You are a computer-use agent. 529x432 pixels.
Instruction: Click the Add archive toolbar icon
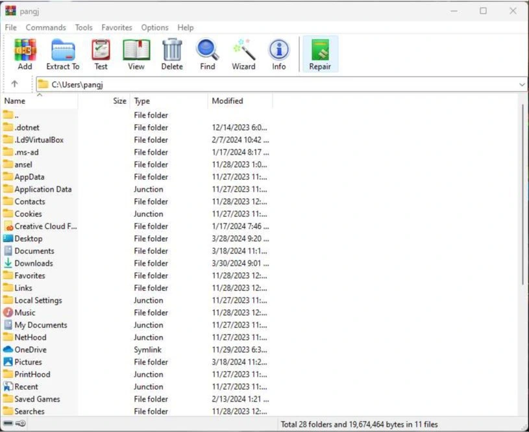coord(25,49)
